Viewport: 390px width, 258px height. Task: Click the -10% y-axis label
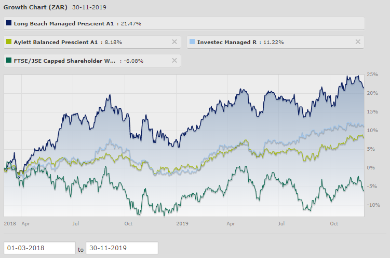click(373, 205)
